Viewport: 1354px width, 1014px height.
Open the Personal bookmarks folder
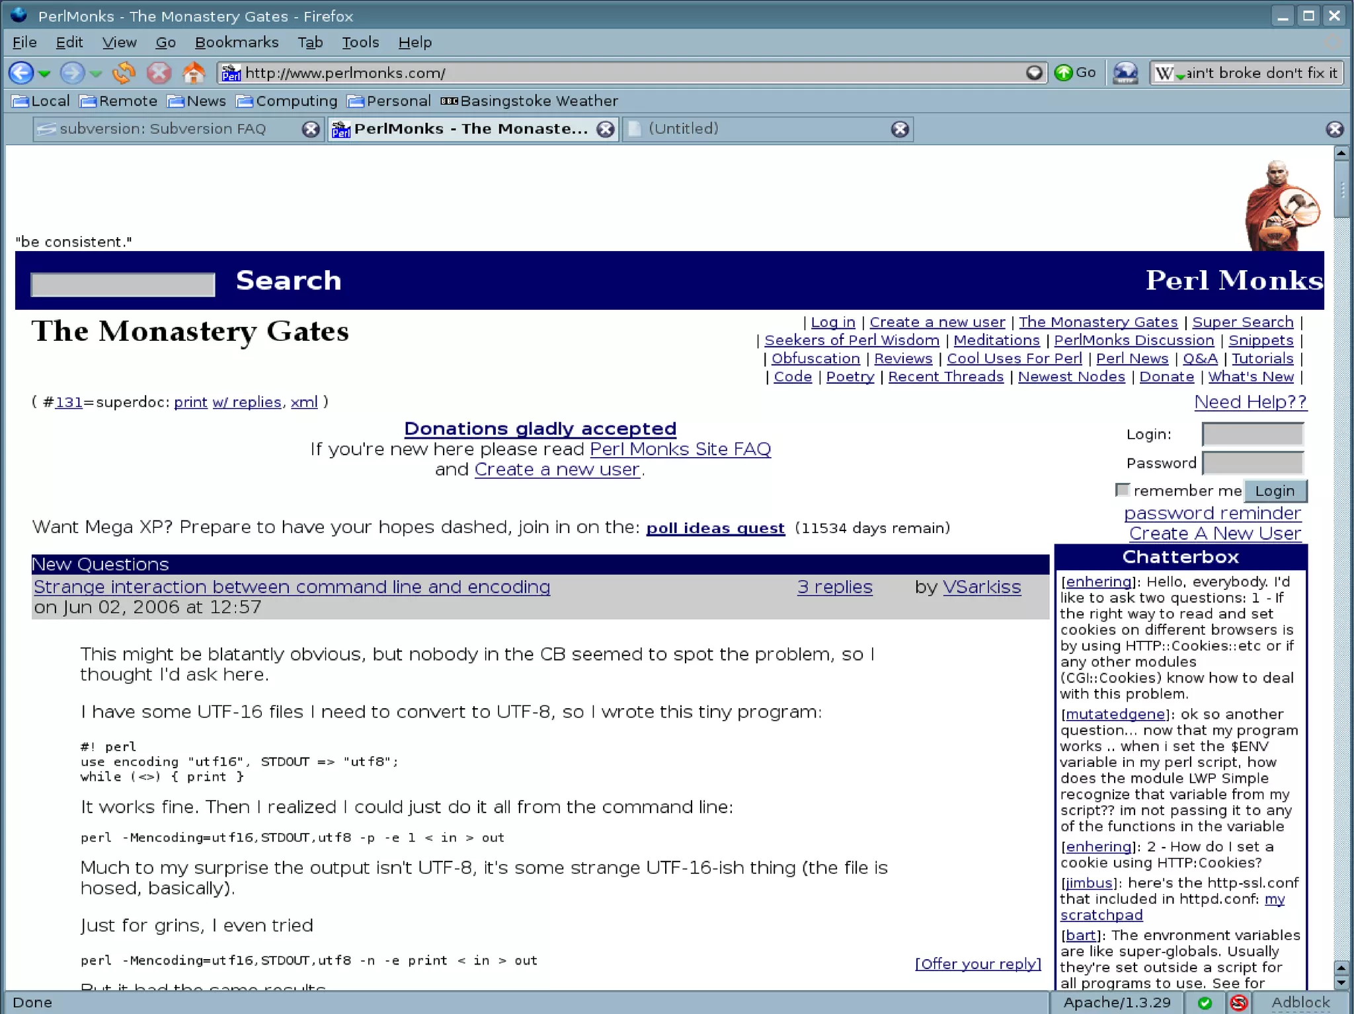[389, 101]
